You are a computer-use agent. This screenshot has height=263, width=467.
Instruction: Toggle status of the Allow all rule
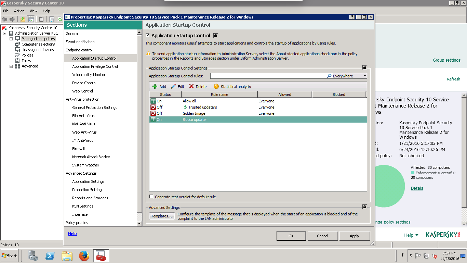click(x=153, y=101)
